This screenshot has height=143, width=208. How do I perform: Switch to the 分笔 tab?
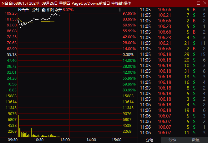pos(150,140)
